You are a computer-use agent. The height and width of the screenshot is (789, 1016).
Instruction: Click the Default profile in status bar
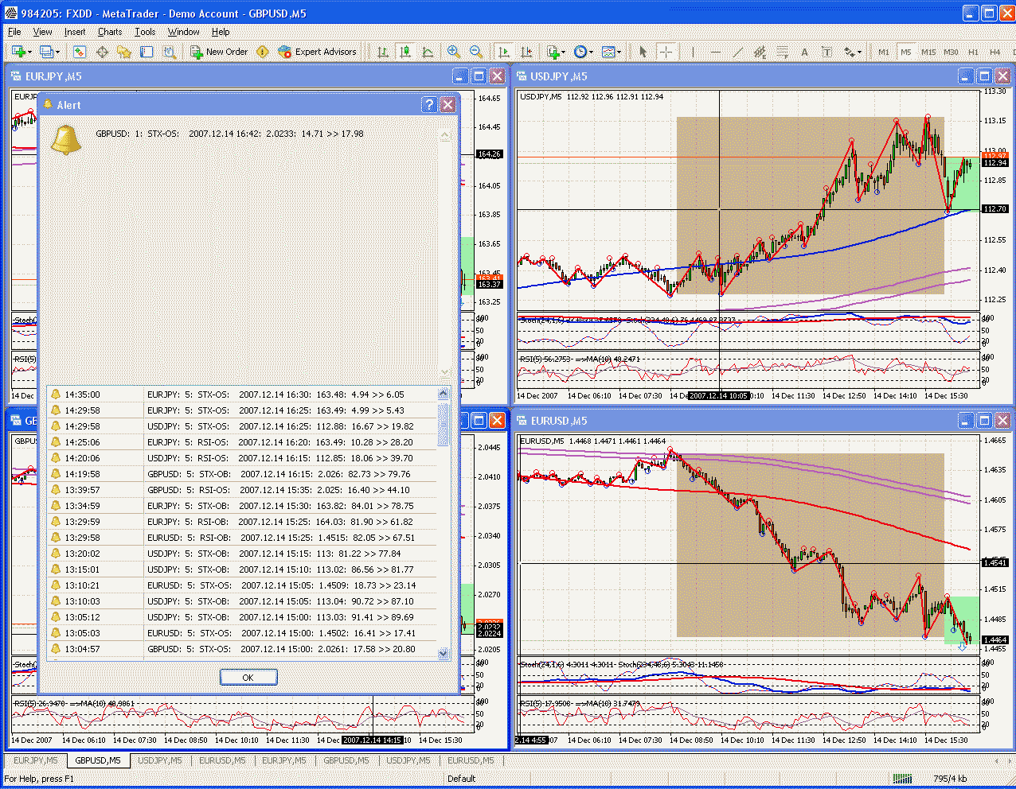point(461,779)
